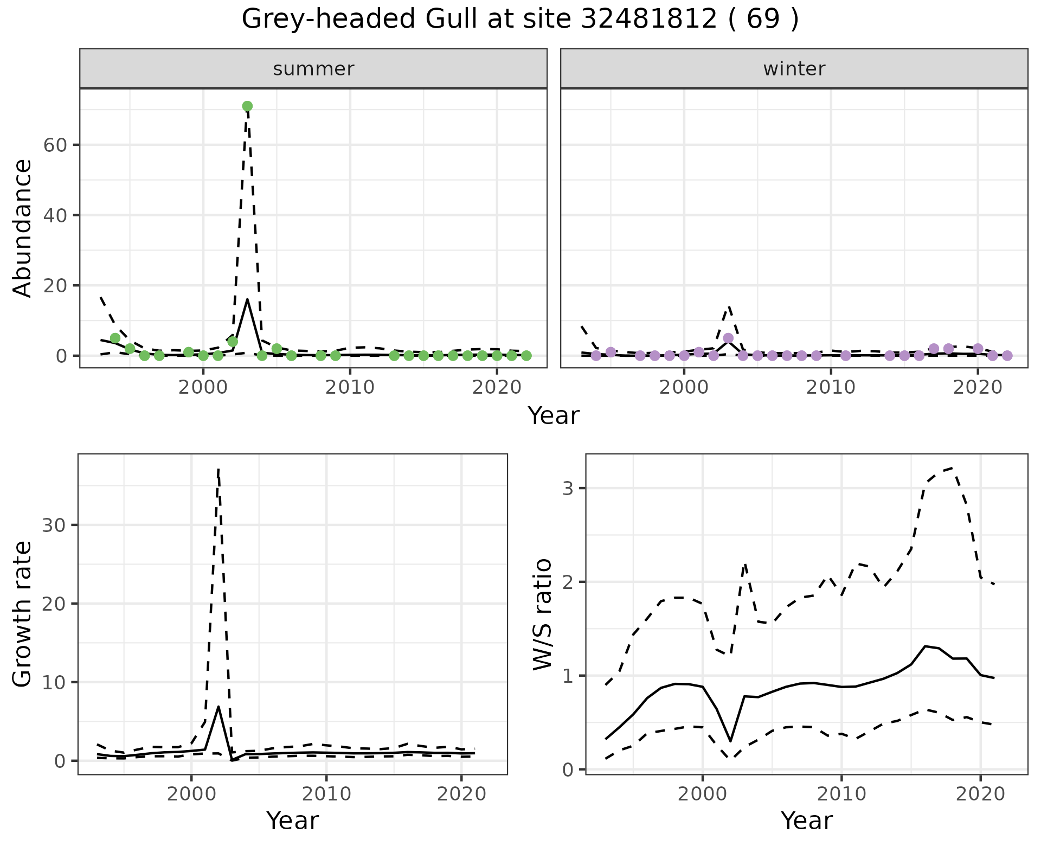Viewport: 1041px width, 846px height.
Task: Click the Year label under W/S ratio plot
Action: click(806, 821)
